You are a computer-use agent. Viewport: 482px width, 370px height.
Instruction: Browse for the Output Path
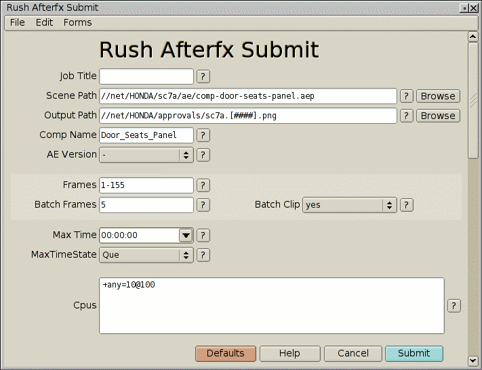pos(438,116)
